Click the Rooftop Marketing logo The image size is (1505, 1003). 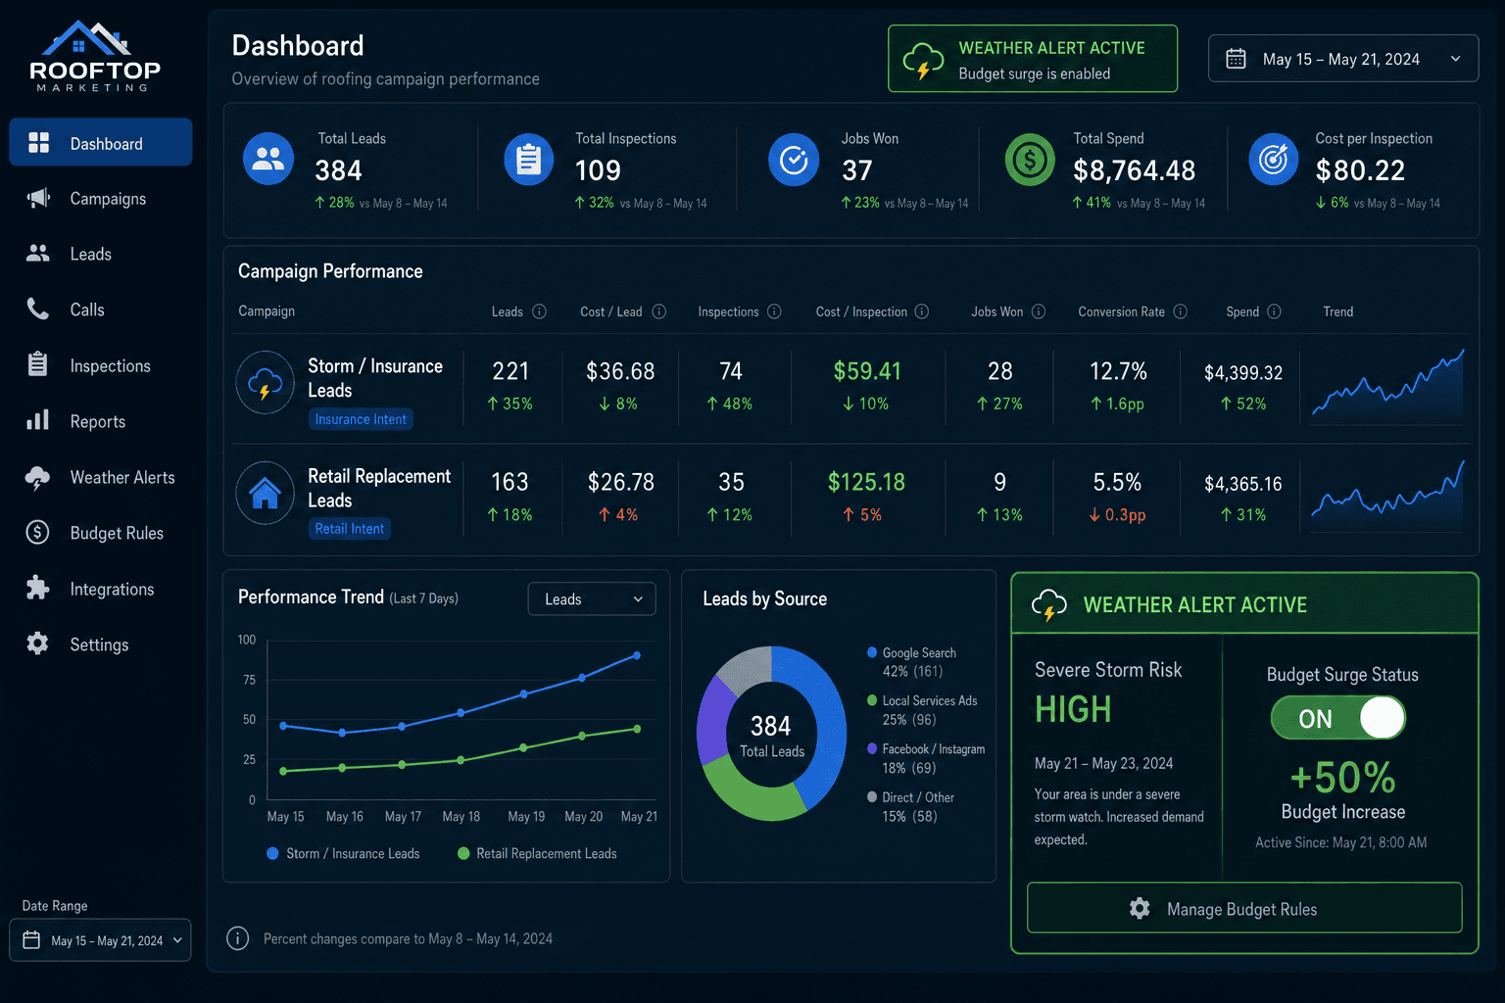click(x=95, y=57)
